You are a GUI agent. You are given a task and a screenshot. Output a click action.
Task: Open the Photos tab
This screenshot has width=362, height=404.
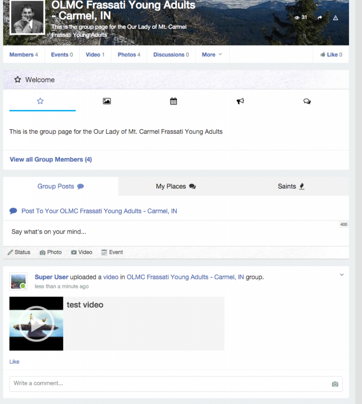click(x=129, y=55)
